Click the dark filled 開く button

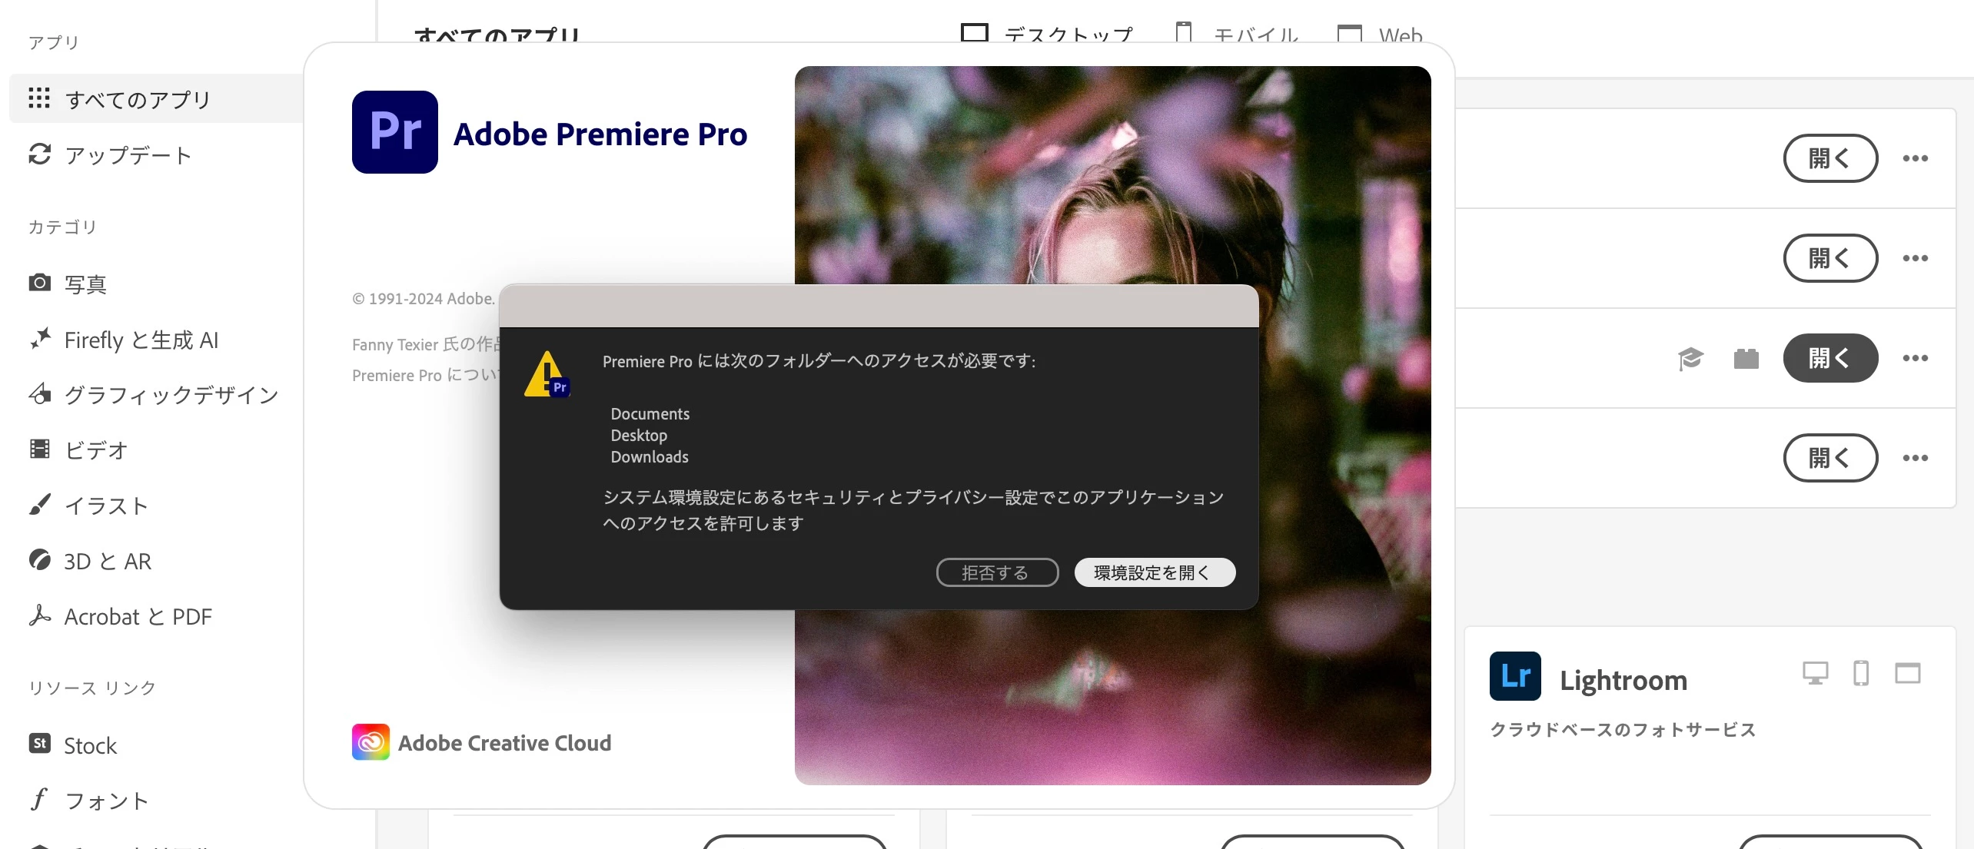point(1829,358)
